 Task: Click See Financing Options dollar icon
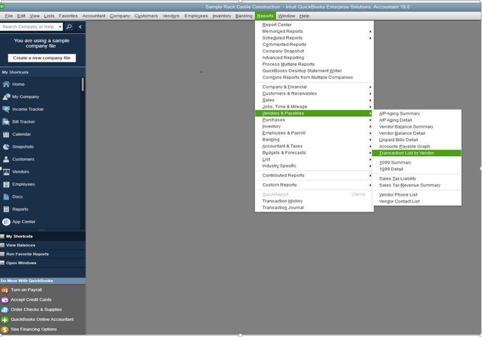(x=5, y=330)
